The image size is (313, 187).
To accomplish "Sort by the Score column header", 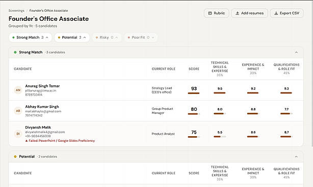I will click(x=194, y=69).
